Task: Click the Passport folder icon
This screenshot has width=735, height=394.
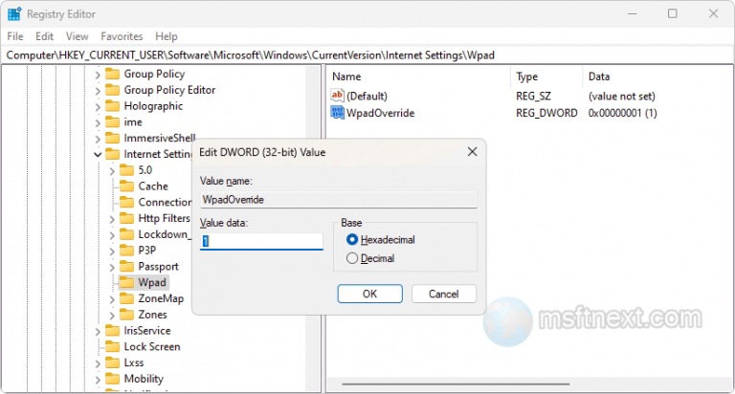Action: pos(127,266)
